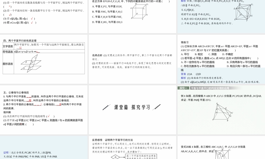Image resolution: width=265 pixels, height=159 pixels.
Task: Click the 探究一 label tag
Action: coord(184,88)
